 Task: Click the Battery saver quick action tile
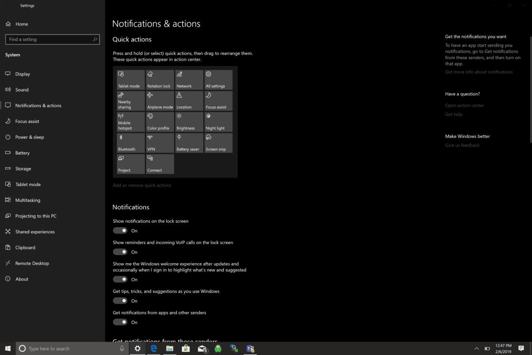click(189, 142)
